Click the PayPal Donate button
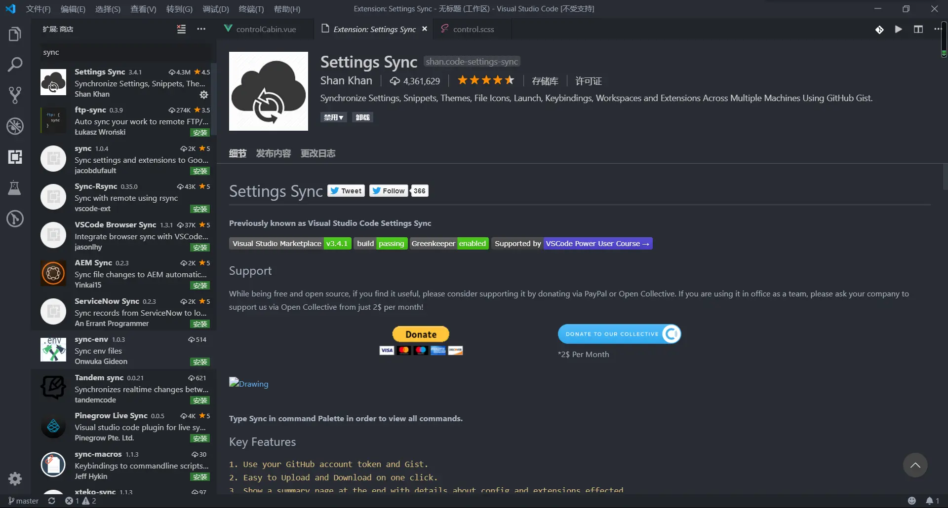 click(x=421, y=334)
